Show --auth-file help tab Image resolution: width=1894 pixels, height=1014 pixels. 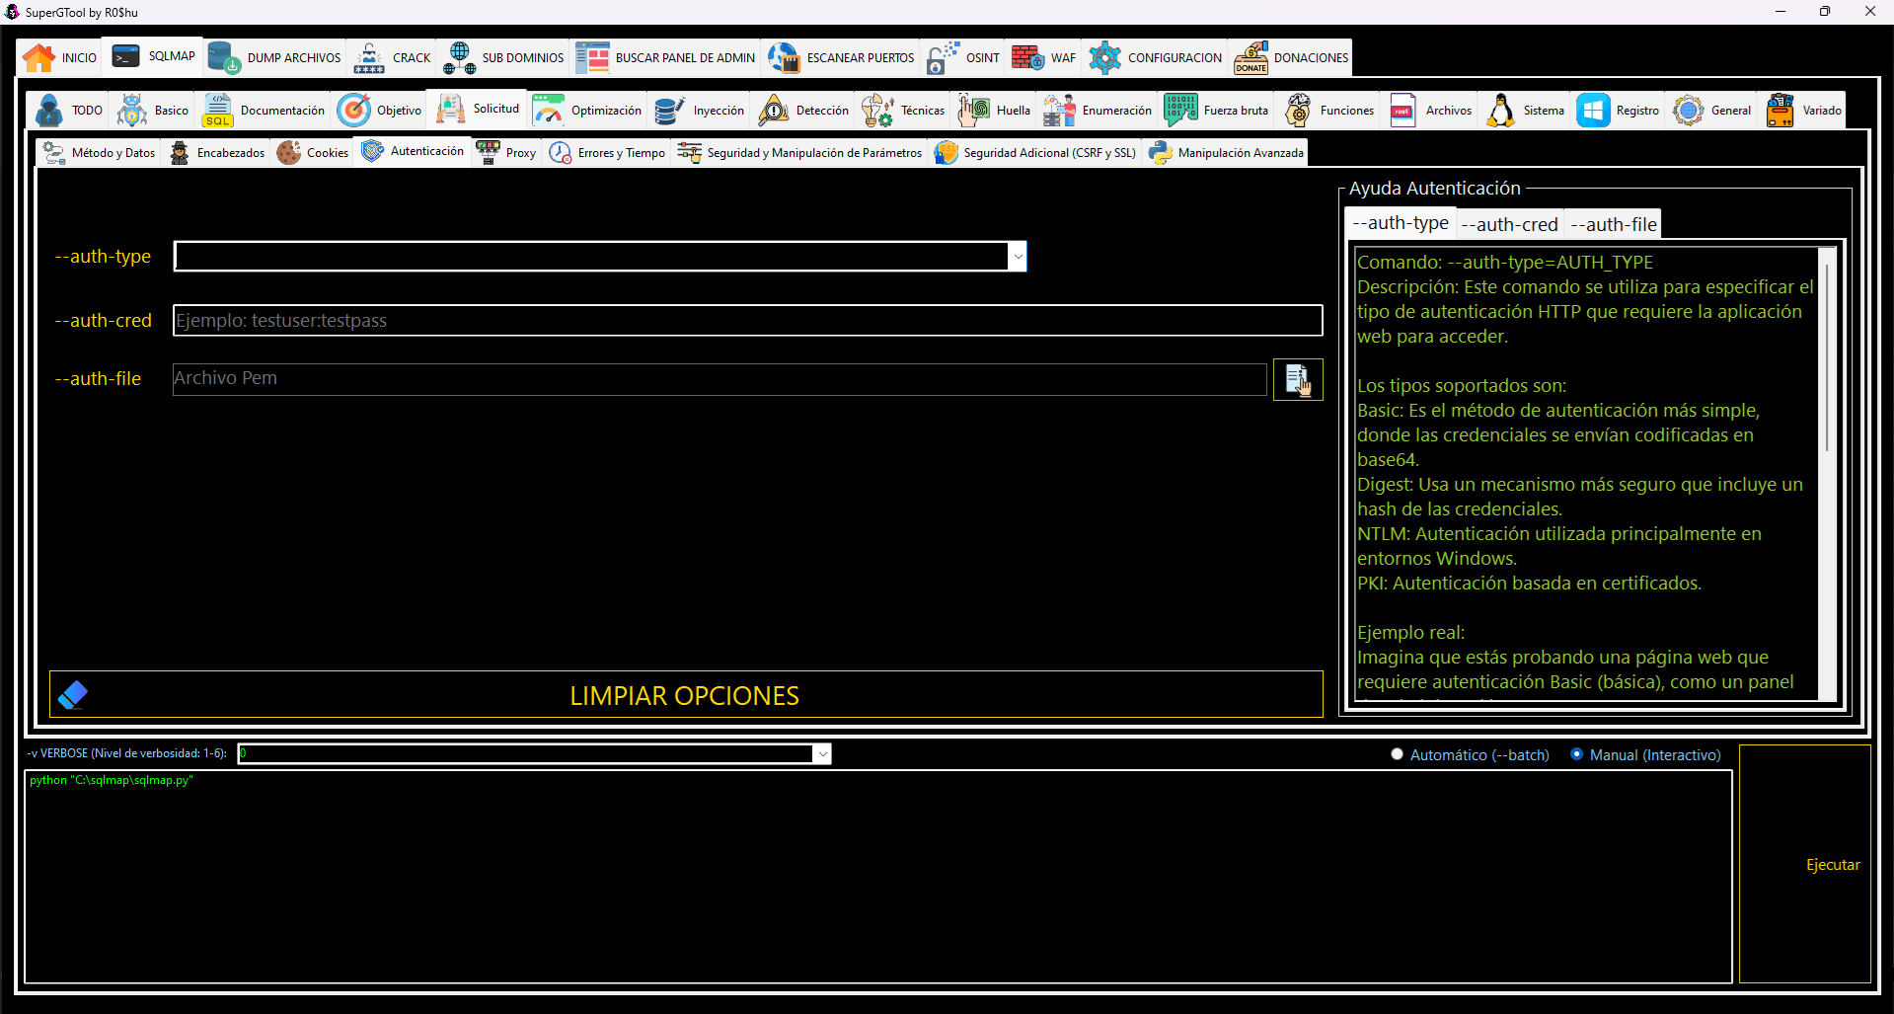1614,224
